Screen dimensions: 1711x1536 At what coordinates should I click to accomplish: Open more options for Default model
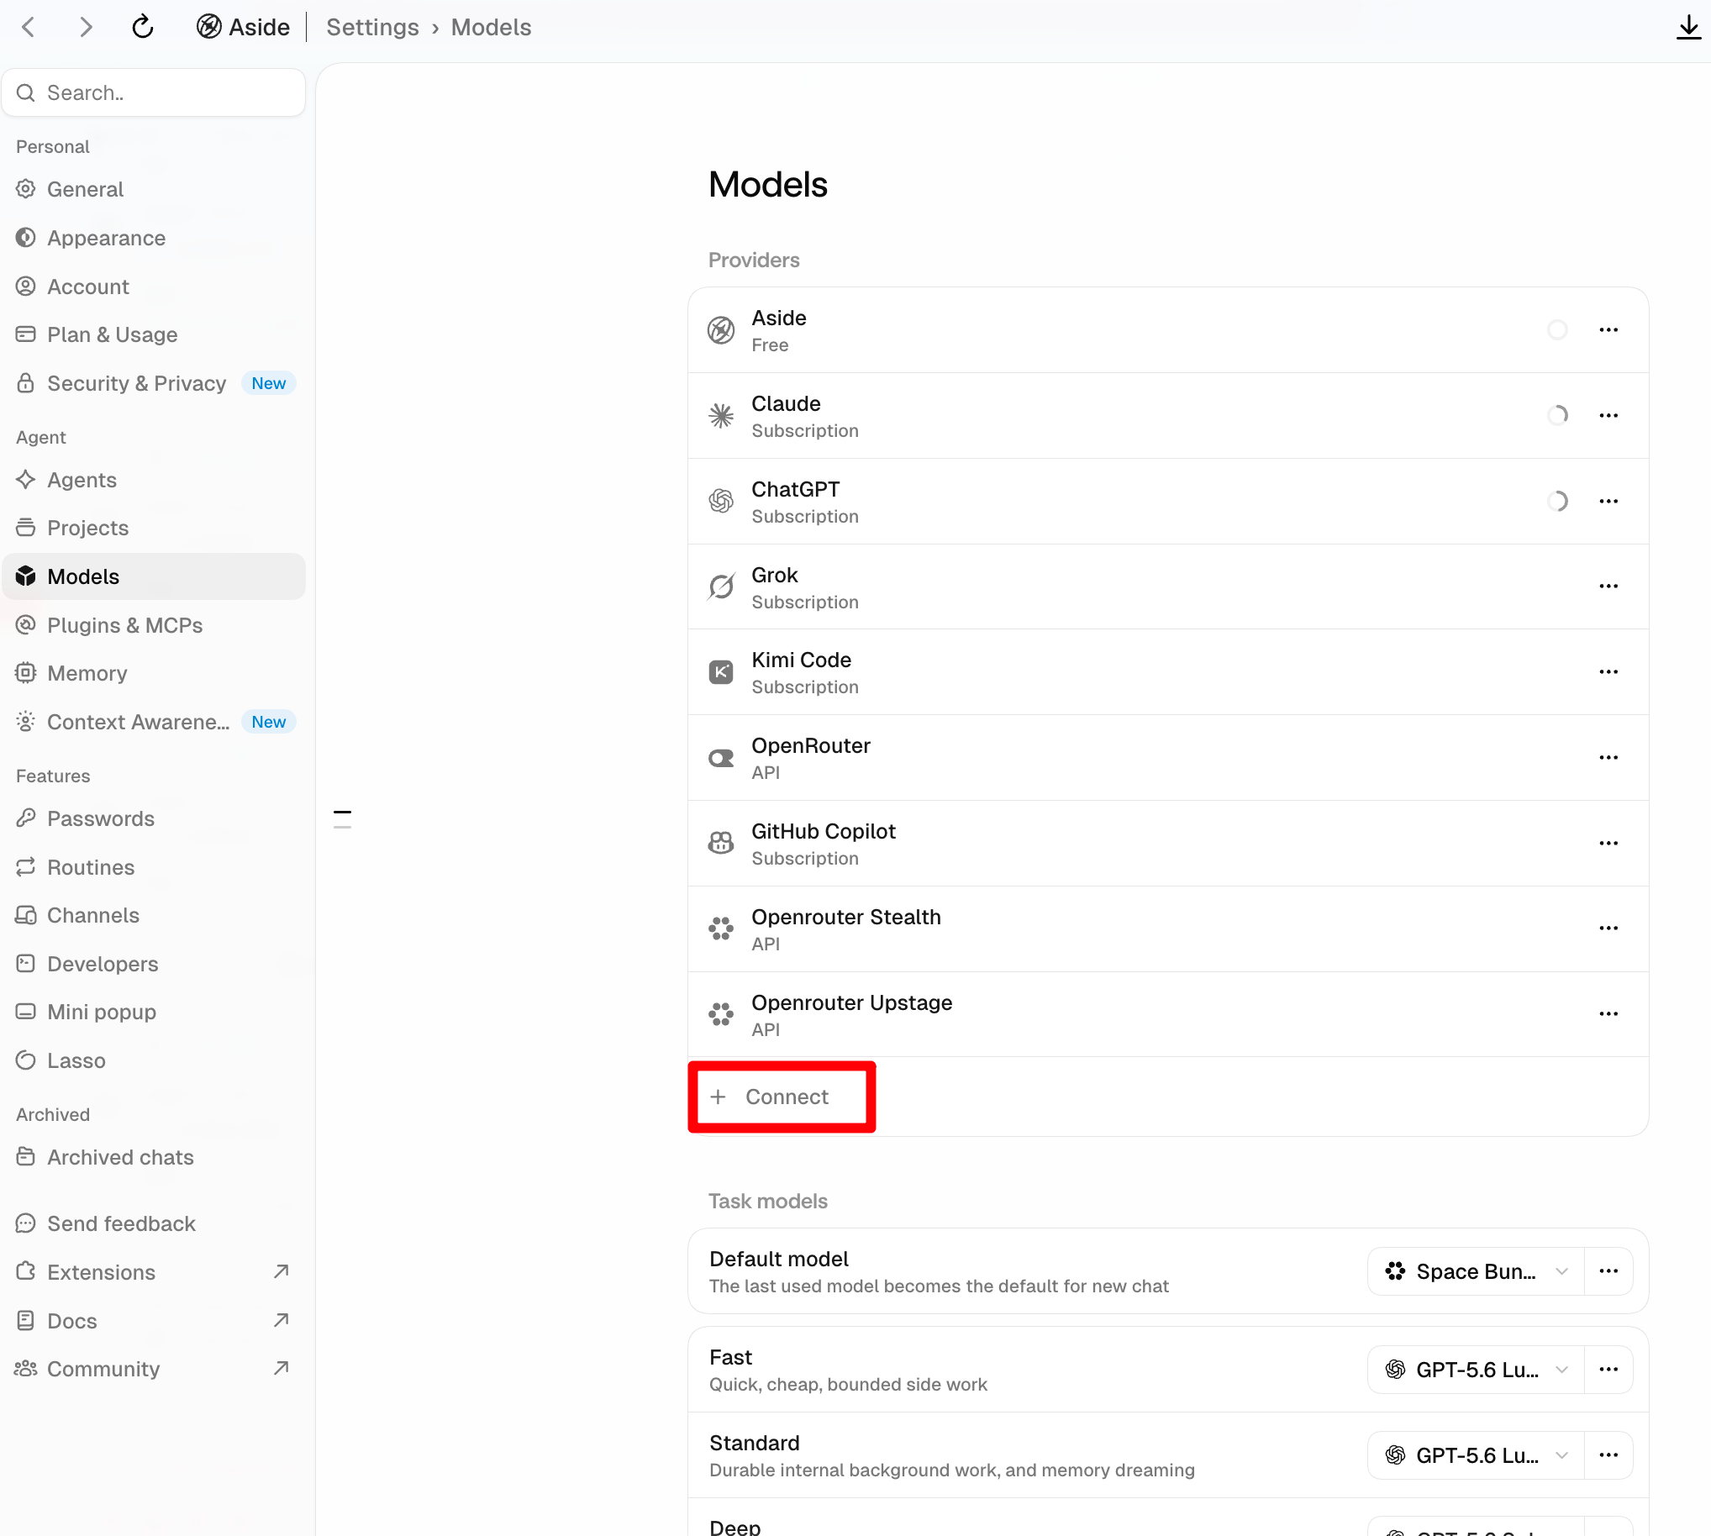pyautogui.click(x=1608, y=1272)
